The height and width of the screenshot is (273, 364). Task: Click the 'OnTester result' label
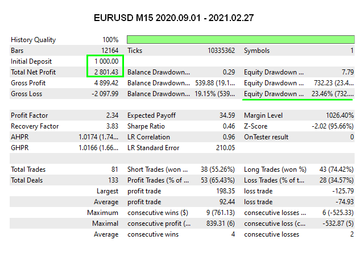(x=266, y=137)
